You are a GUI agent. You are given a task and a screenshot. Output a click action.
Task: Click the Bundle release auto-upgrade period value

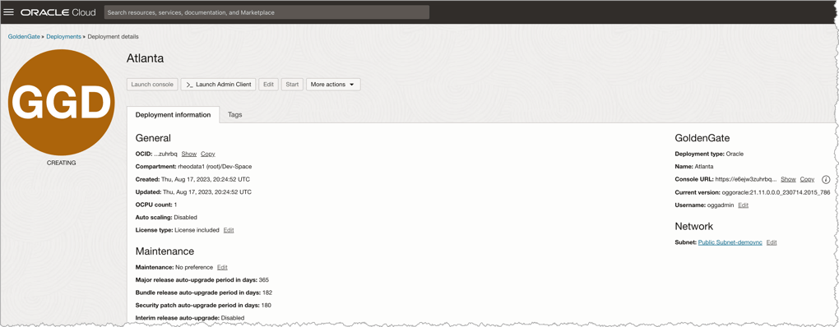point(267,292)
